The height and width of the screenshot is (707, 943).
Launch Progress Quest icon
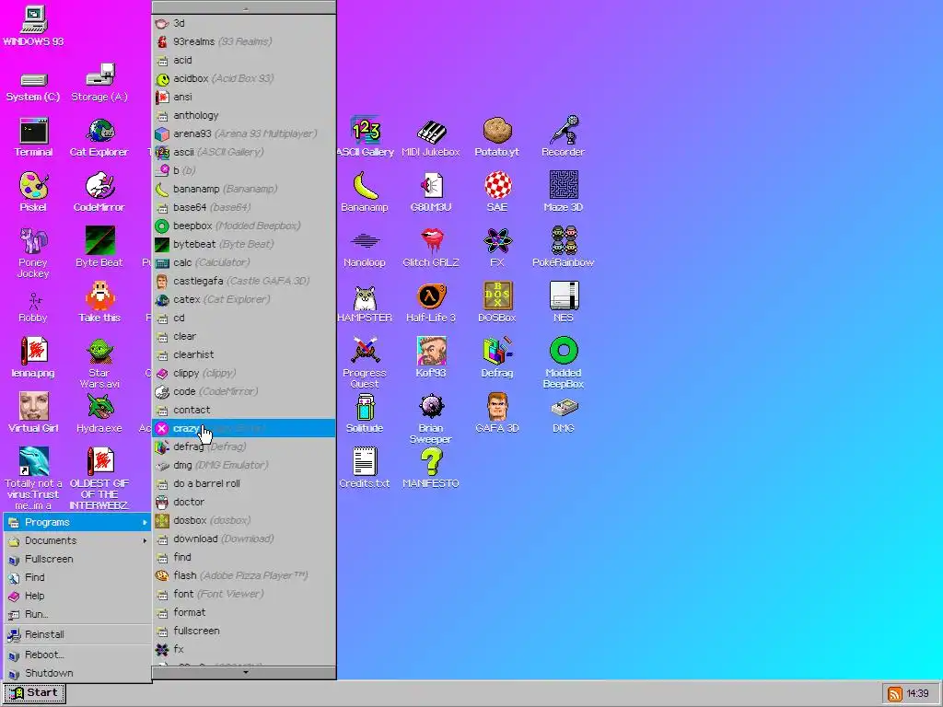(365, 363)
